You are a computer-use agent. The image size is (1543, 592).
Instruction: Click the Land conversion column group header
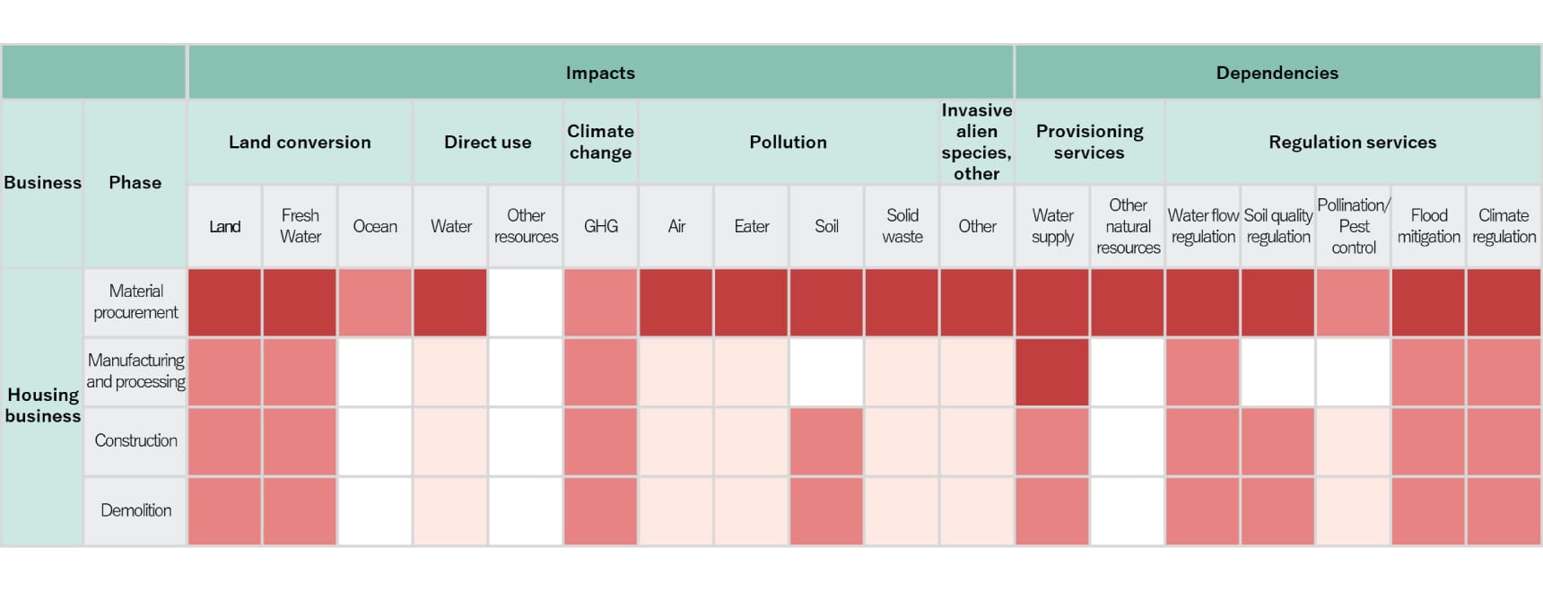[x=300, y=142]
